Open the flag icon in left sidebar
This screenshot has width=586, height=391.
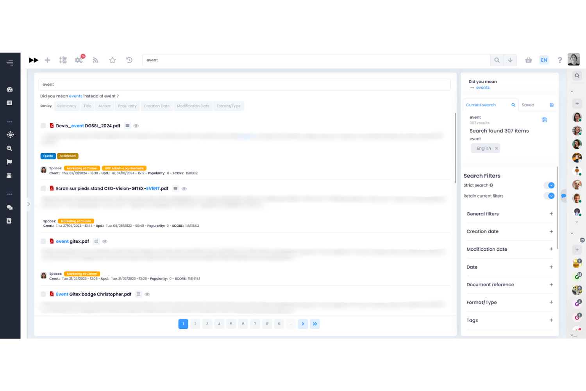pyautogui.click(x=9, y=162)
